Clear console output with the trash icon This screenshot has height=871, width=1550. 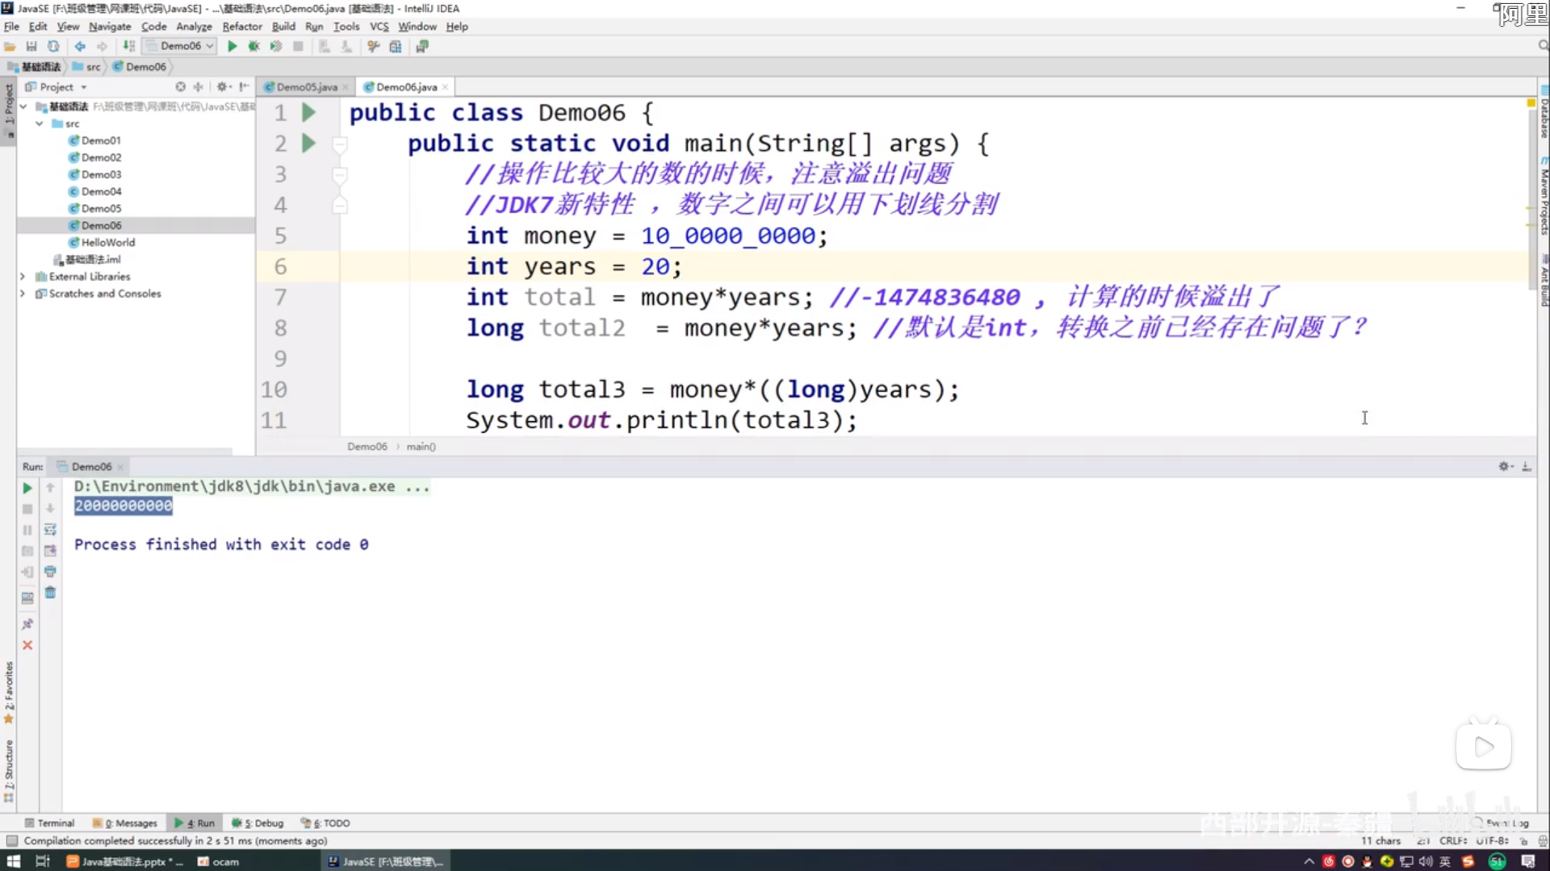50,593
